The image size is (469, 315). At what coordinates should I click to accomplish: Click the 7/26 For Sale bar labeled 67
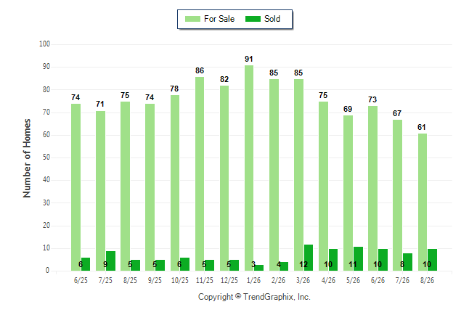pos(397,195)
